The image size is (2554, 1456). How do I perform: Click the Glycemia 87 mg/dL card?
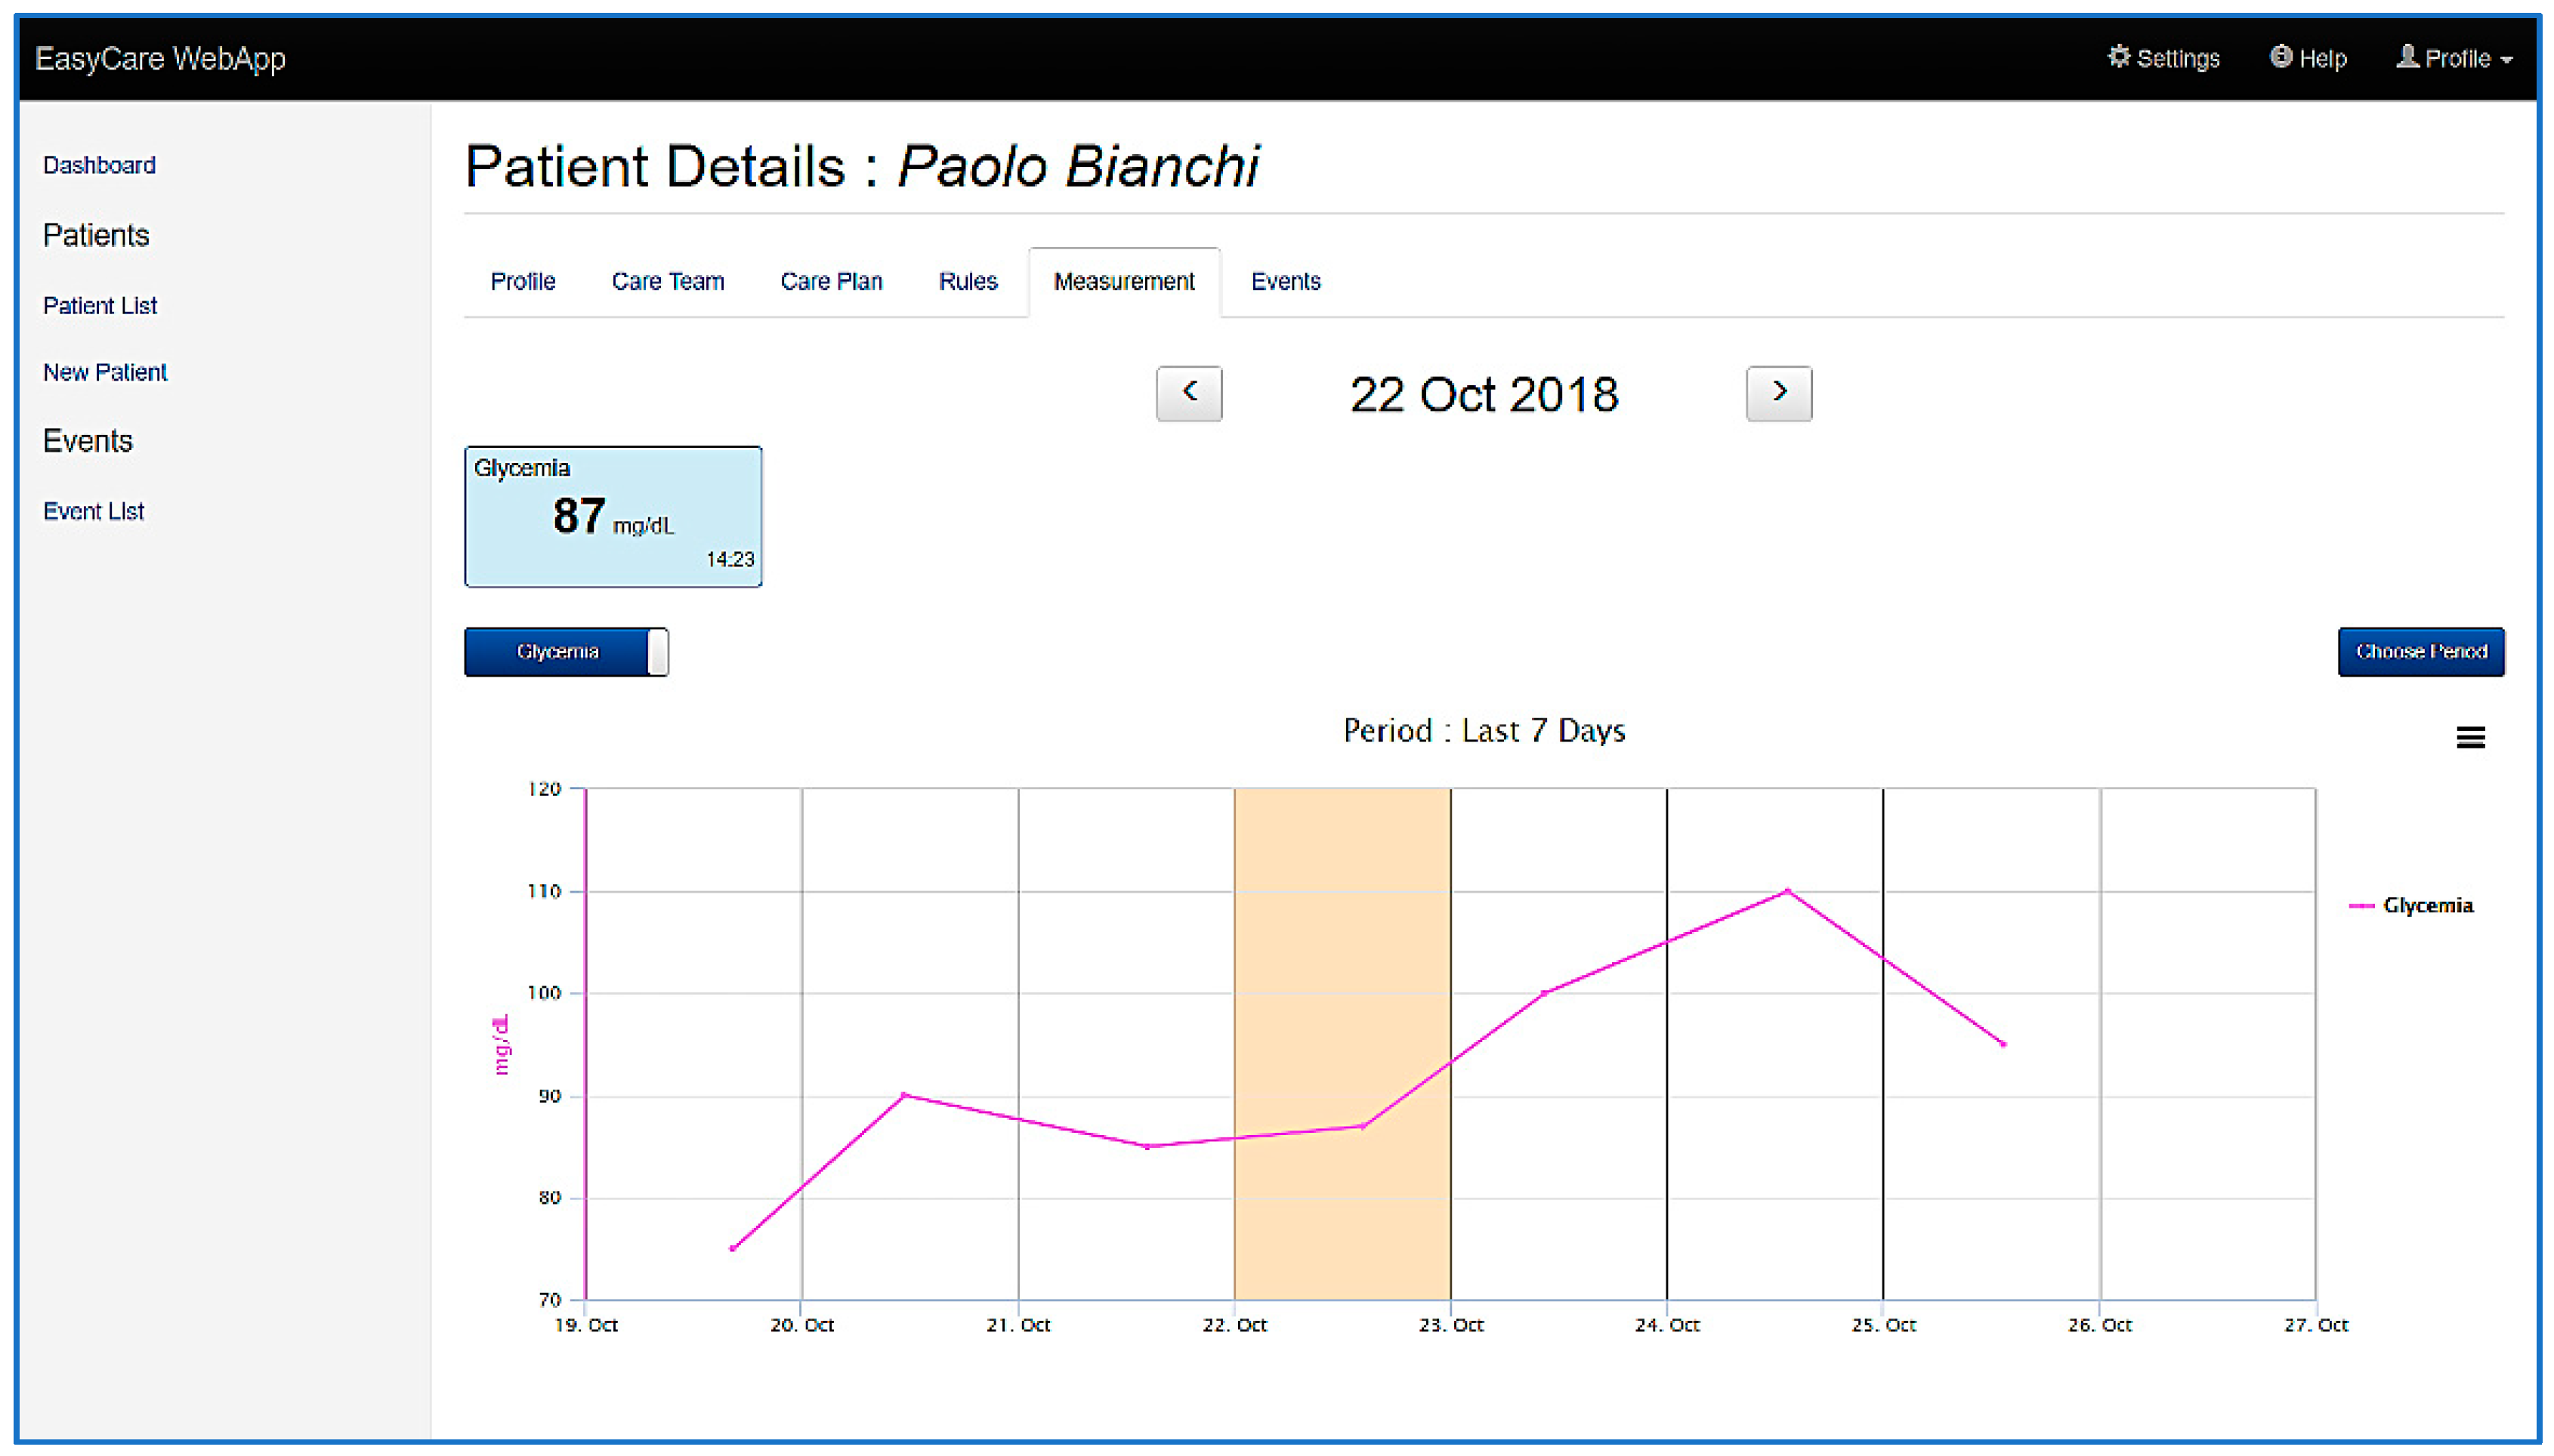613,516
